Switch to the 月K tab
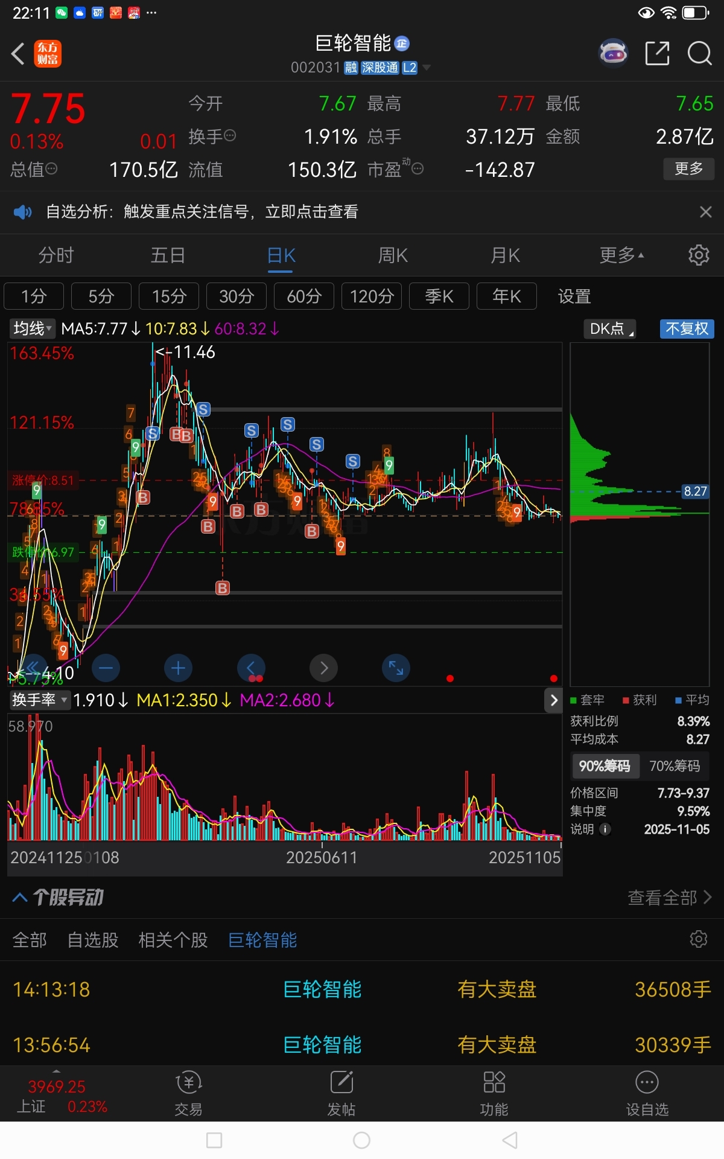 click(x=506, y=255)
